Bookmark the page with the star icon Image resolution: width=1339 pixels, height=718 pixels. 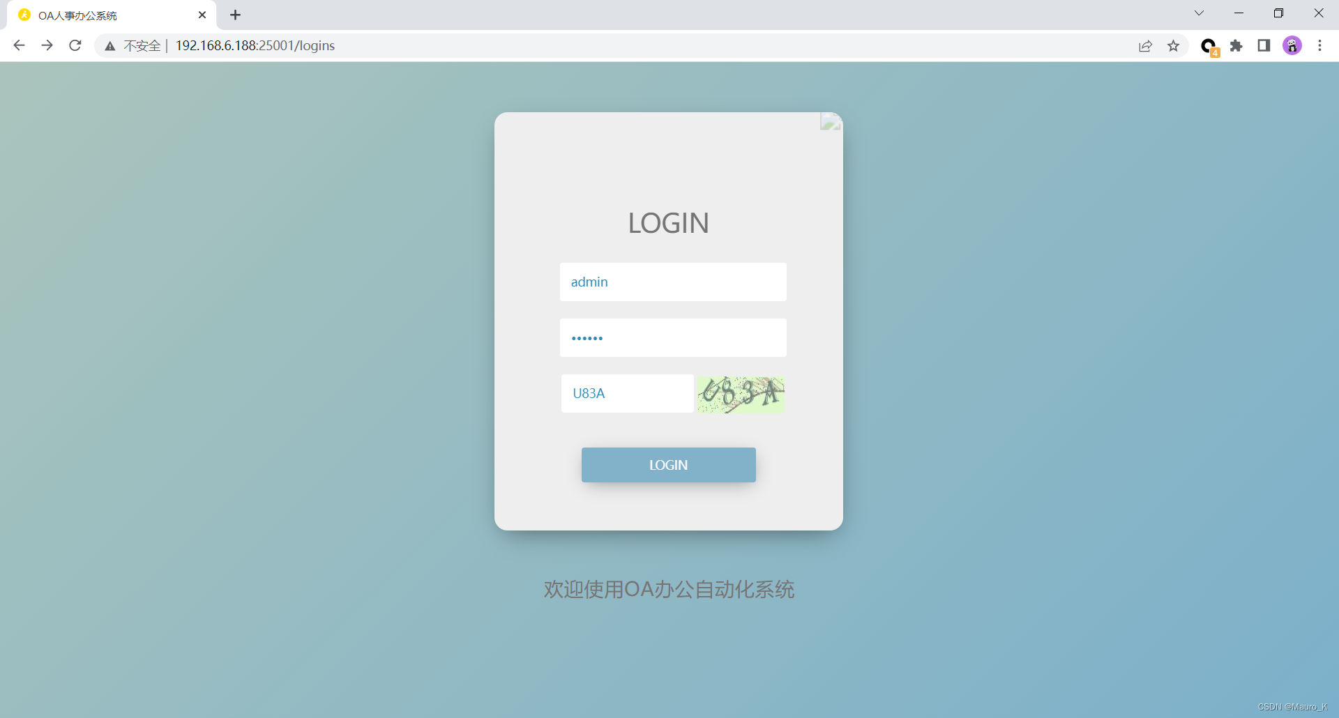tap(1174, 45)
